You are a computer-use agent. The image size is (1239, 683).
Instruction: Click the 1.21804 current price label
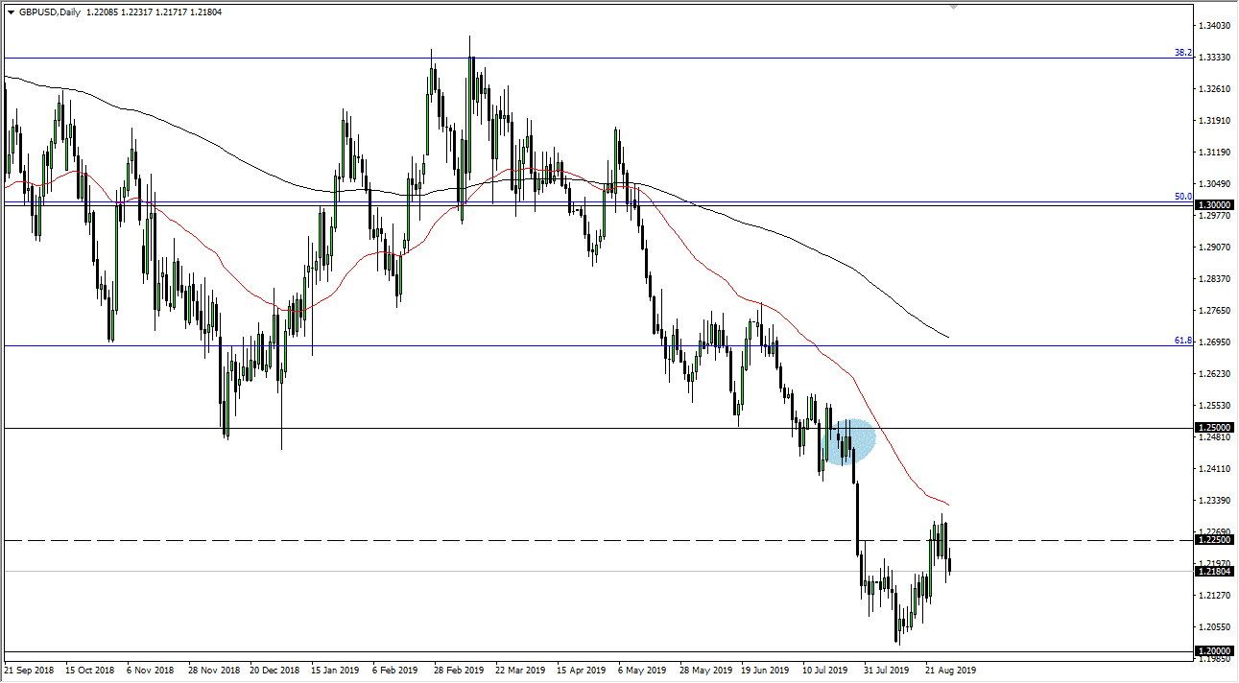(x=1213, y=572)
